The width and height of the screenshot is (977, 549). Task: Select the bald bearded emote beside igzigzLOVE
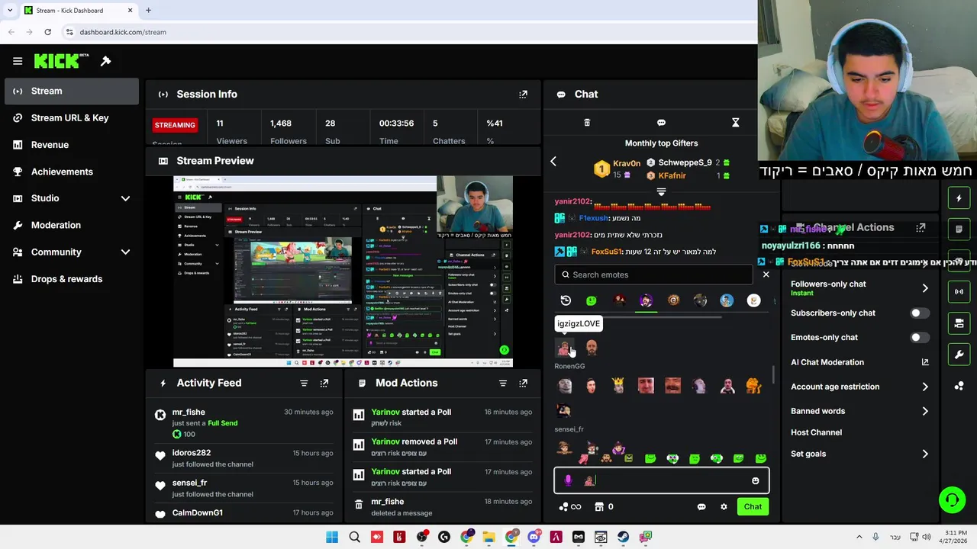592,348
